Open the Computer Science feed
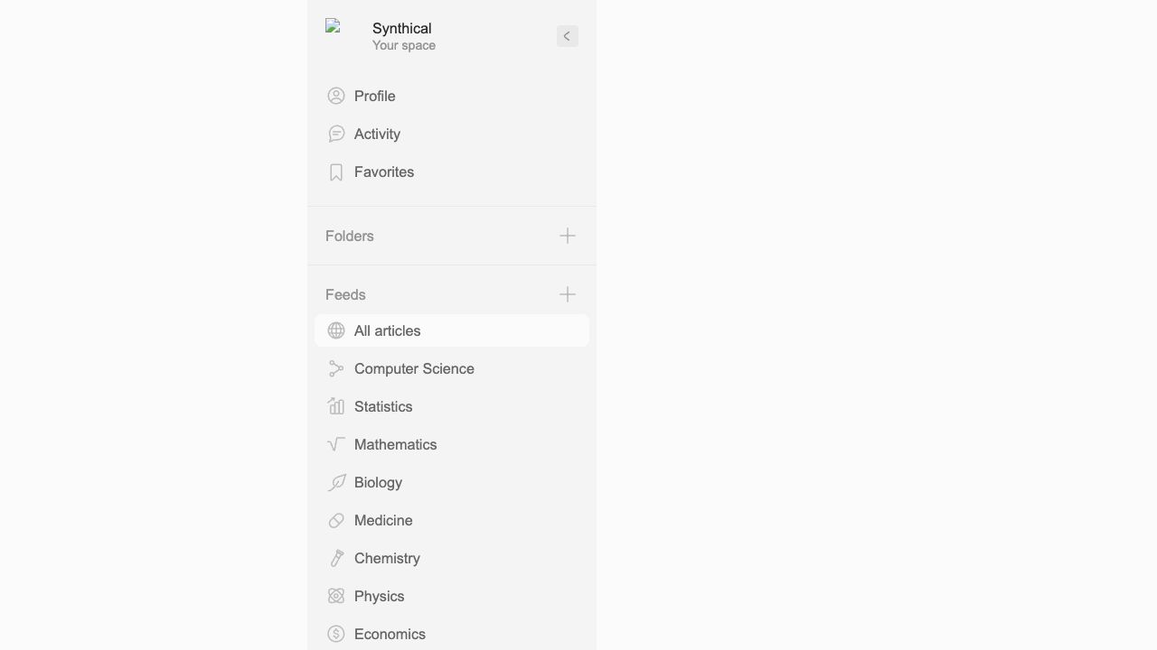1157x650 pixels. pyautogui.click(x=414, y=368)
